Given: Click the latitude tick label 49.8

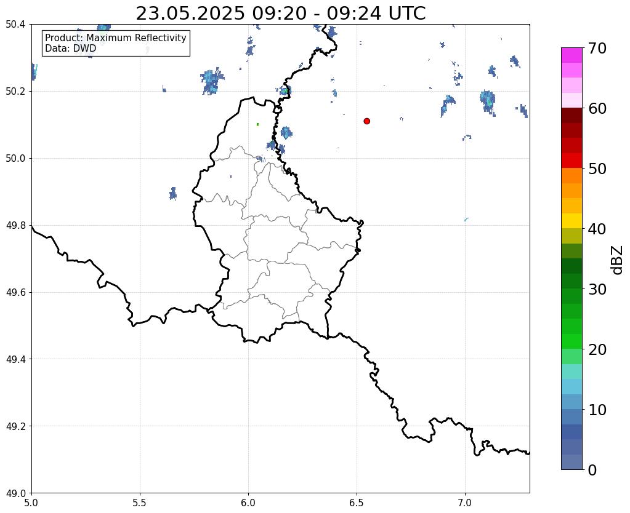Looking at the screenshot, I should pyautogui.click(x=15, y=226).
